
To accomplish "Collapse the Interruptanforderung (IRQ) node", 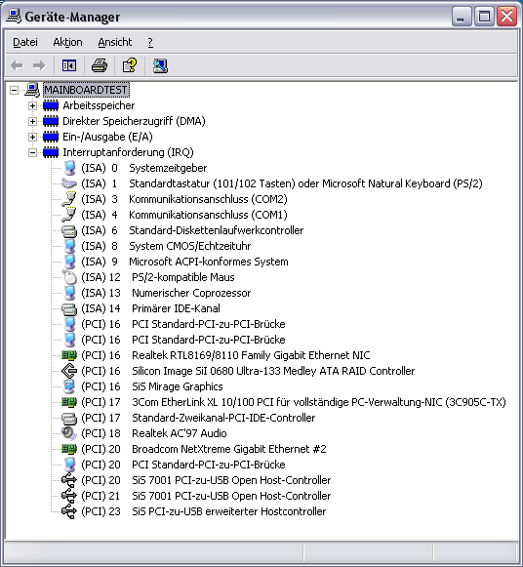I will point(32,152).
